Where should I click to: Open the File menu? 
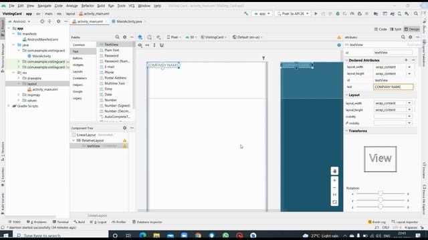(11, 5)
